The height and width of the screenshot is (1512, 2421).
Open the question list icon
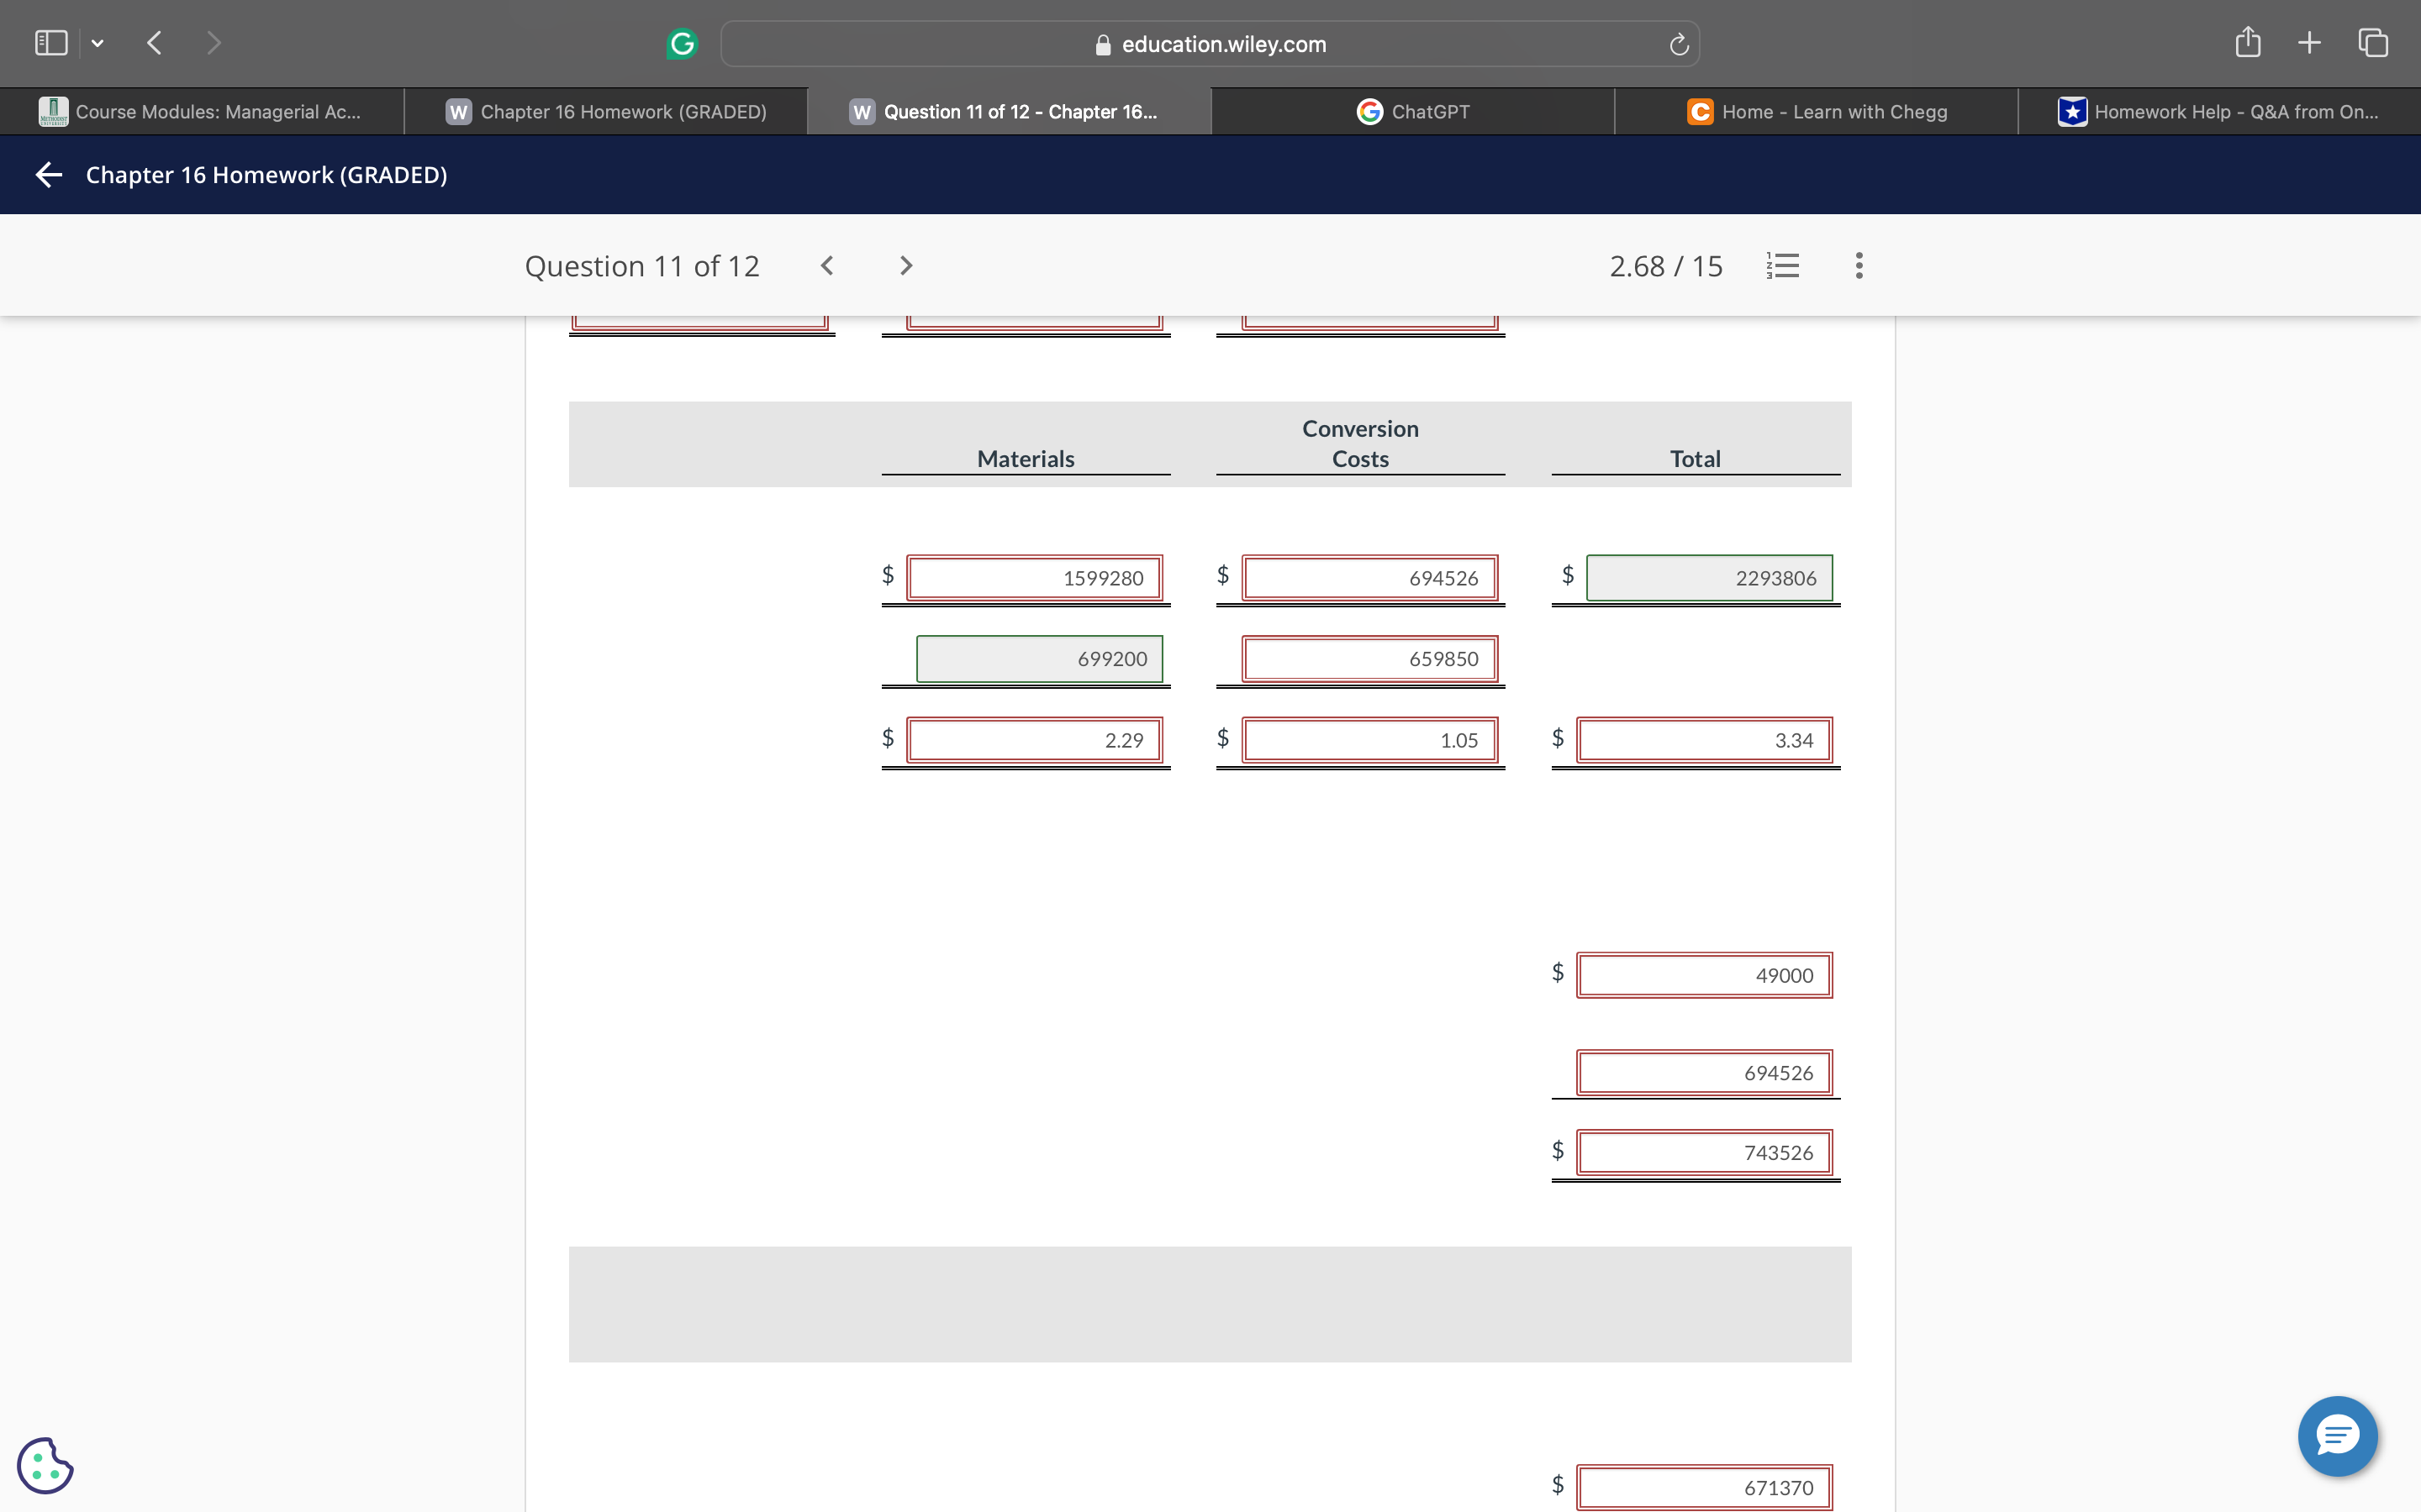tap(1783, 265)
